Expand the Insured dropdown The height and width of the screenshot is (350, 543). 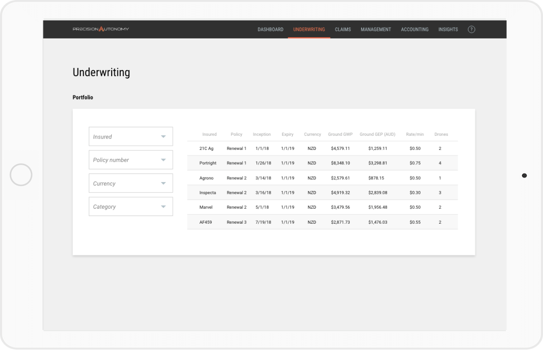click(130, 137)
